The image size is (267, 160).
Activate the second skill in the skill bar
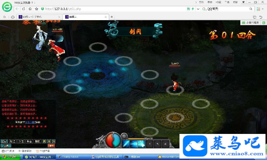pos(133,144)
